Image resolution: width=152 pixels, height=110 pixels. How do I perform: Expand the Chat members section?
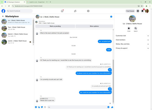click(x=132, y=40)
